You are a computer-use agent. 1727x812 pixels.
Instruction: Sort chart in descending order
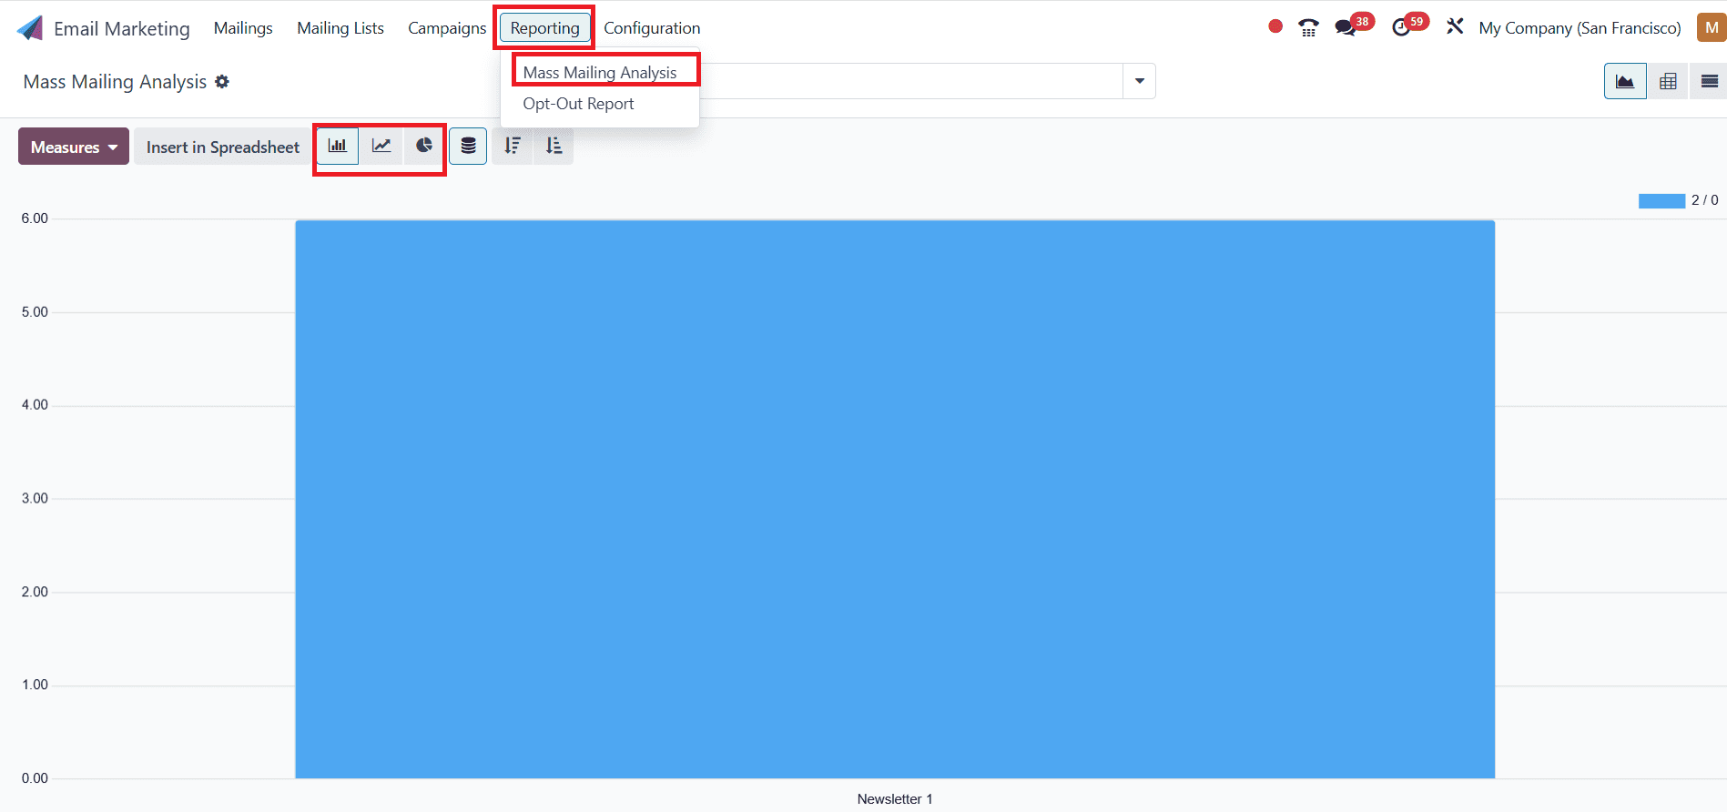click(513, 146)
